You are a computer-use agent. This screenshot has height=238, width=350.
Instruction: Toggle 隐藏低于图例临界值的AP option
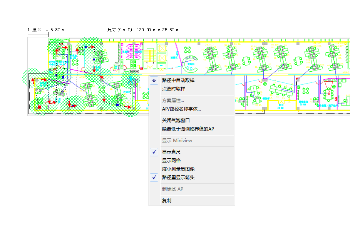click(188, 129)
